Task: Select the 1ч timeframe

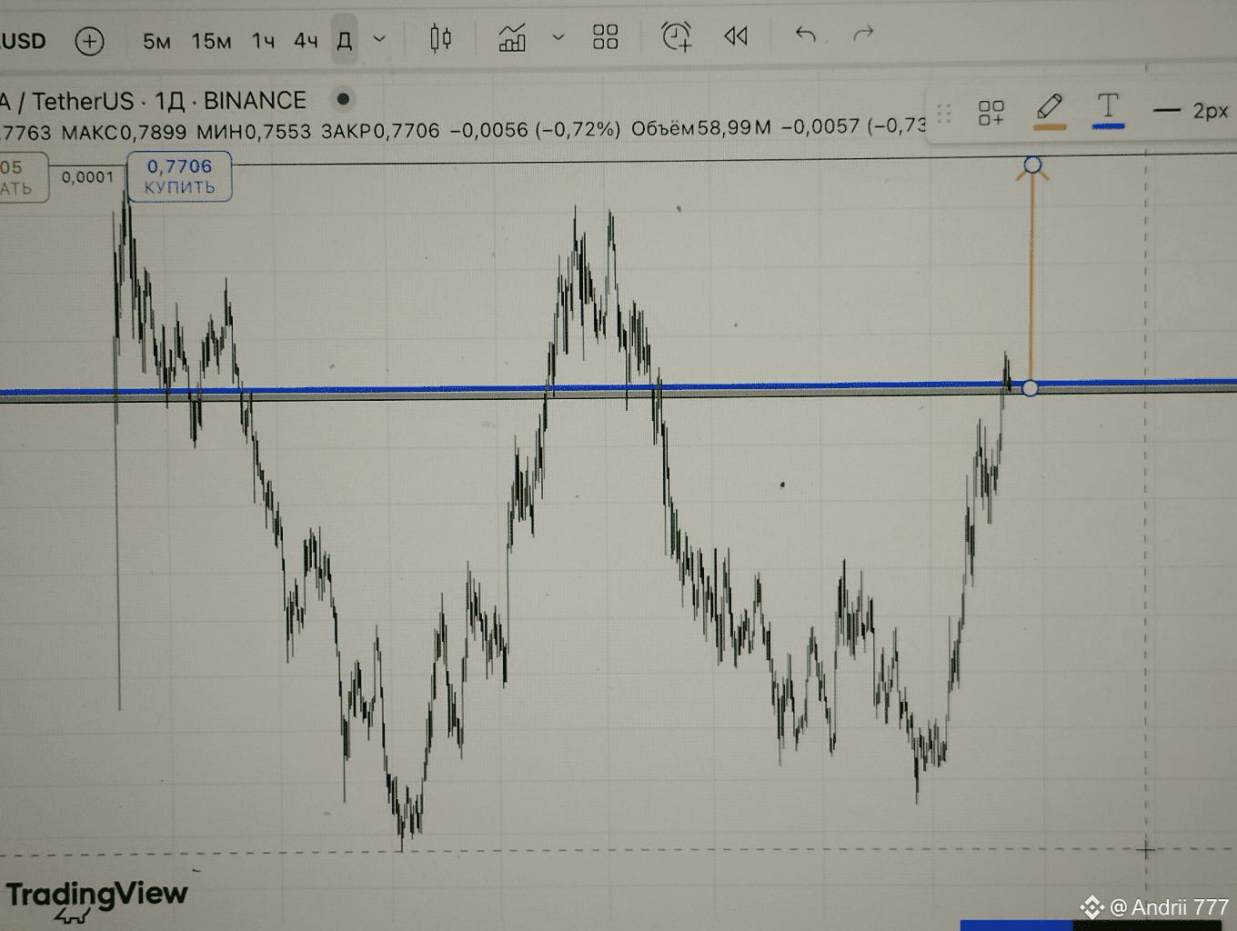Action: click(263, 41)
